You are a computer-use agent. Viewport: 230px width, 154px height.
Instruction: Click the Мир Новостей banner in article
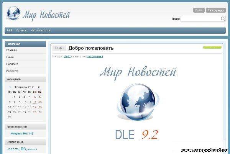click(x=138, y=73)
